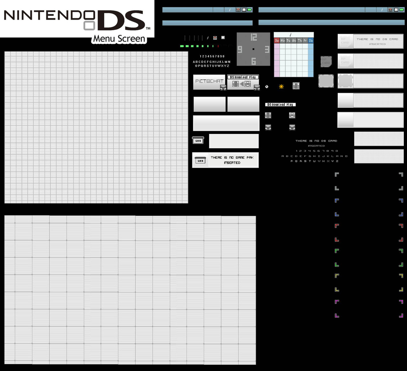Screen dimensions: 407x371
Task: Click the red low-battery segment
Action: (218, 46)
